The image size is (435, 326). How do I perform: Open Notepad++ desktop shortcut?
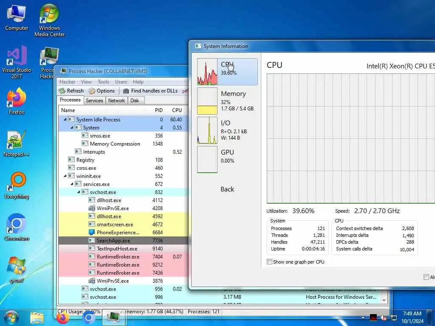pos(17,143)
